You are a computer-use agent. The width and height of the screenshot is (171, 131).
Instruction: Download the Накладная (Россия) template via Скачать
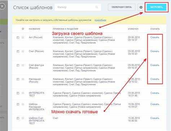[x=155, y=79]
